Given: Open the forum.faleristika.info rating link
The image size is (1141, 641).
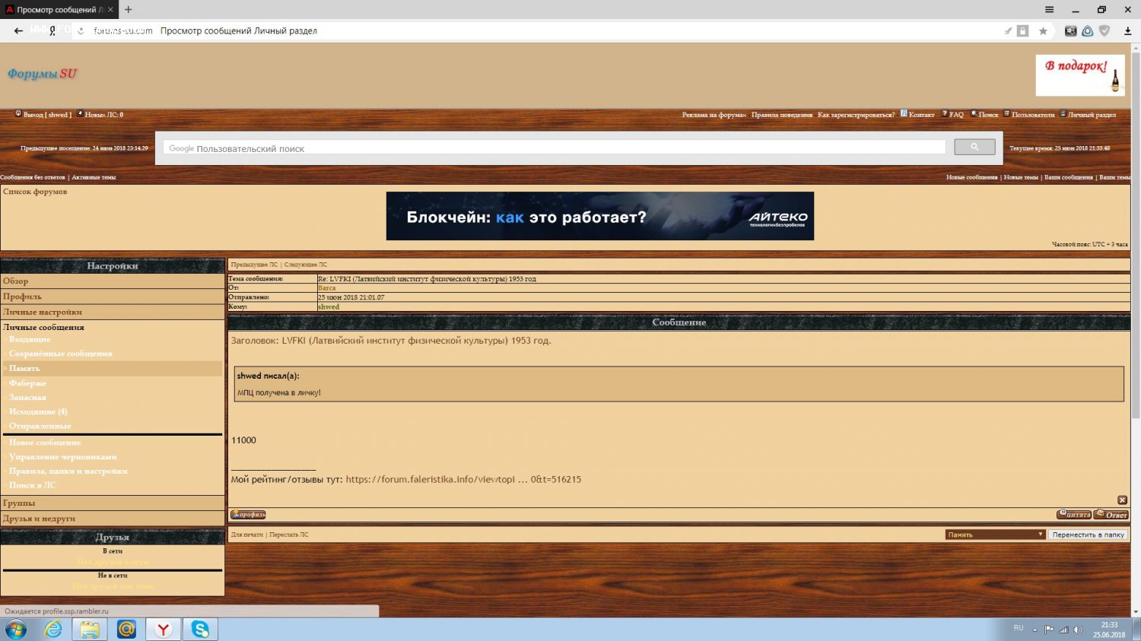Looking at the screenshot, I should [x=462, y=480].
